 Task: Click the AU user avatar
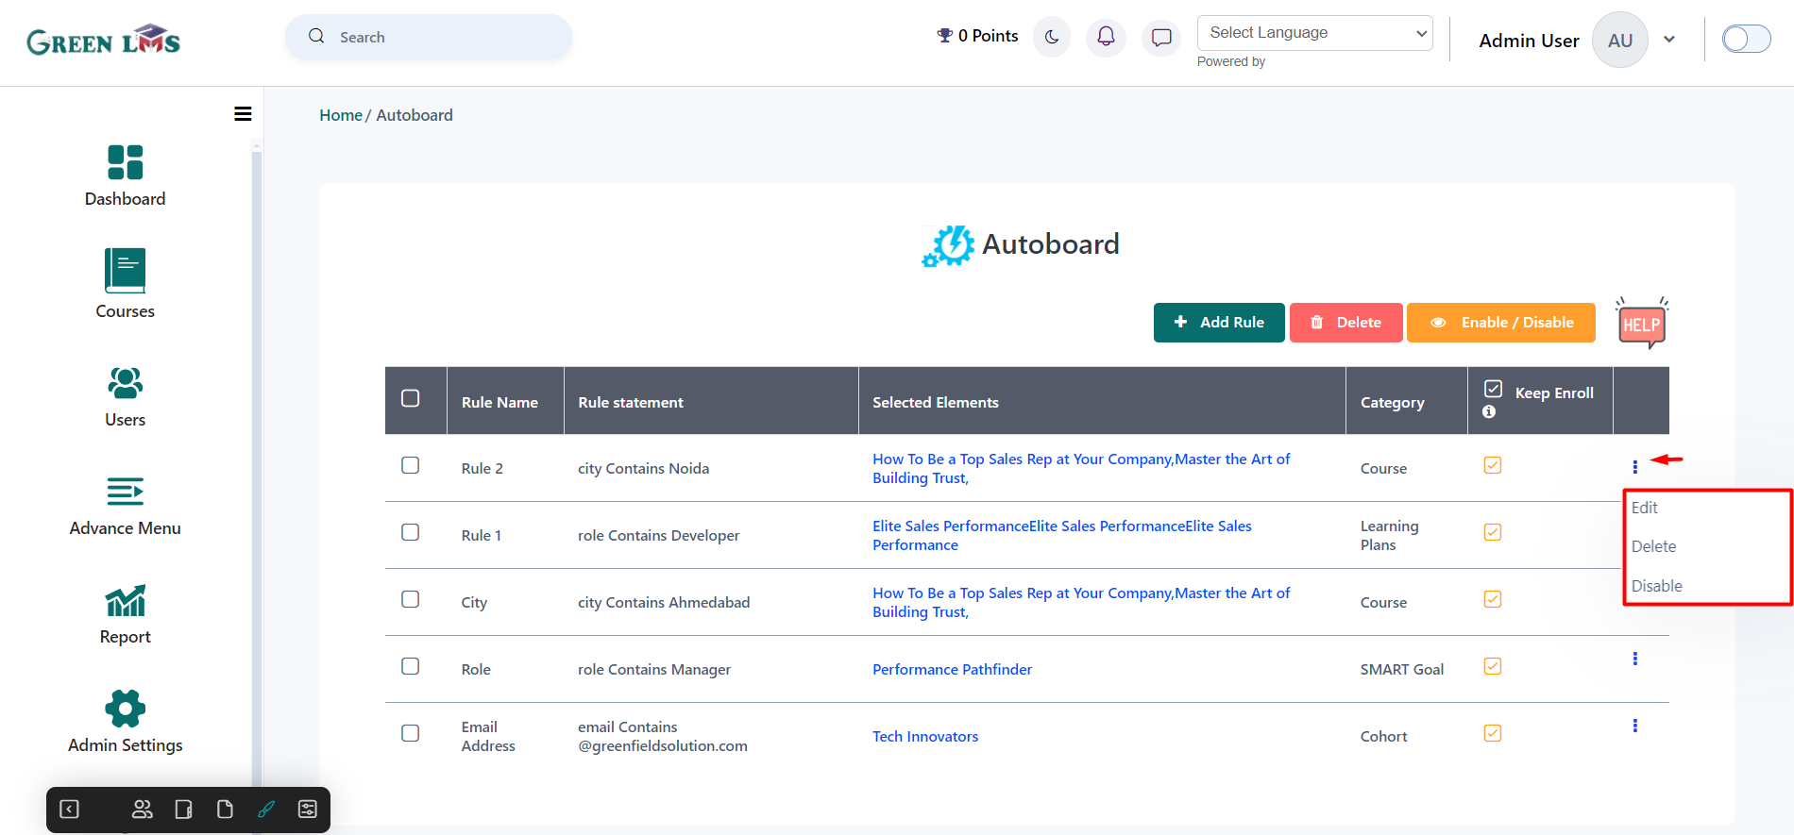(x=1620, y=41)
